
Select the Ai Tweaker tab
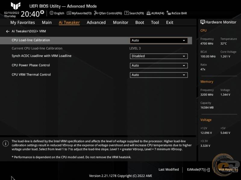pyautogui.click(x=69, y=22)
